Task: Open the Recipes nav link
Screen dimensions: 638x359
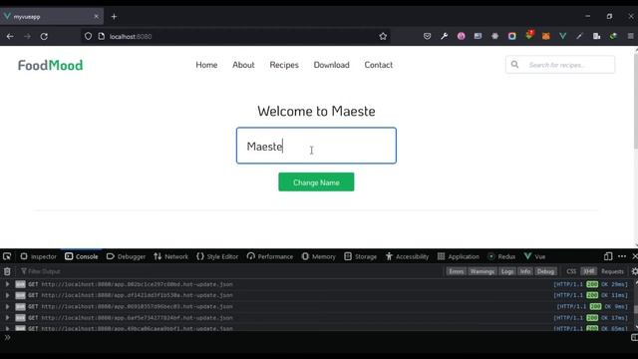Action: (x=284, y=65)
